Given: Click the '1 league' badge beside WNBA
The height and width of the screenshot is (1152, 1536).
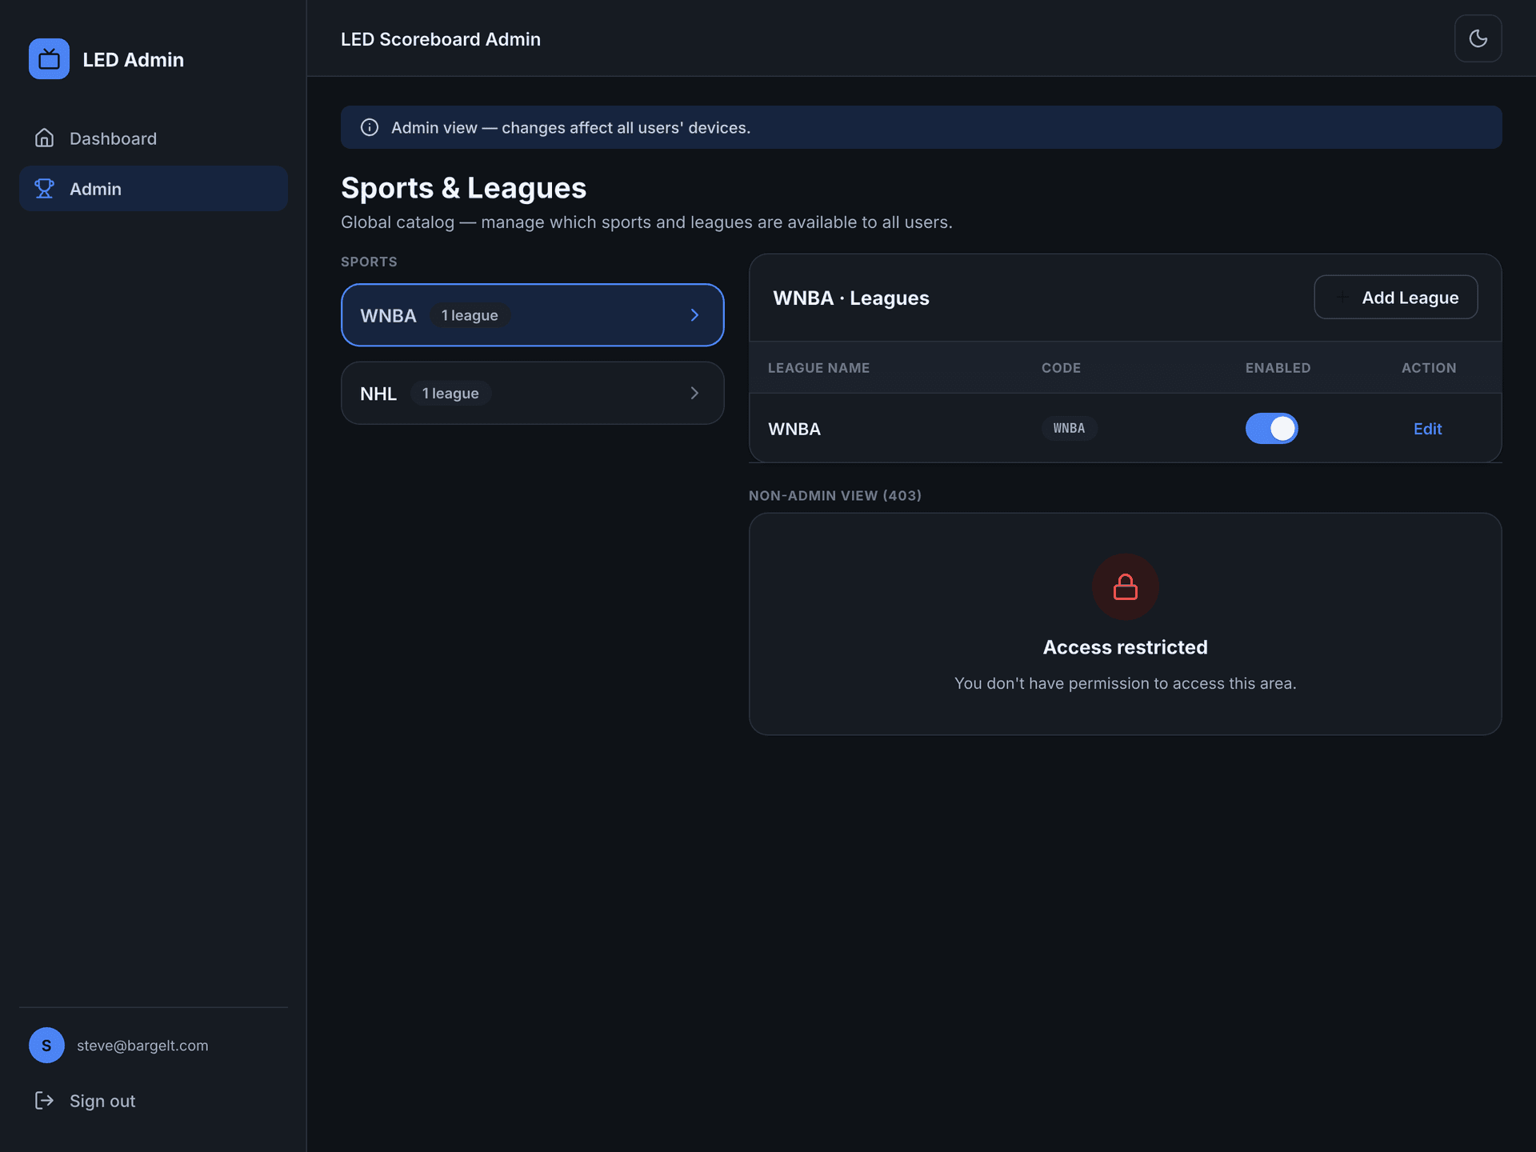Looking at the screenshot, I should [x=470, y=315].
